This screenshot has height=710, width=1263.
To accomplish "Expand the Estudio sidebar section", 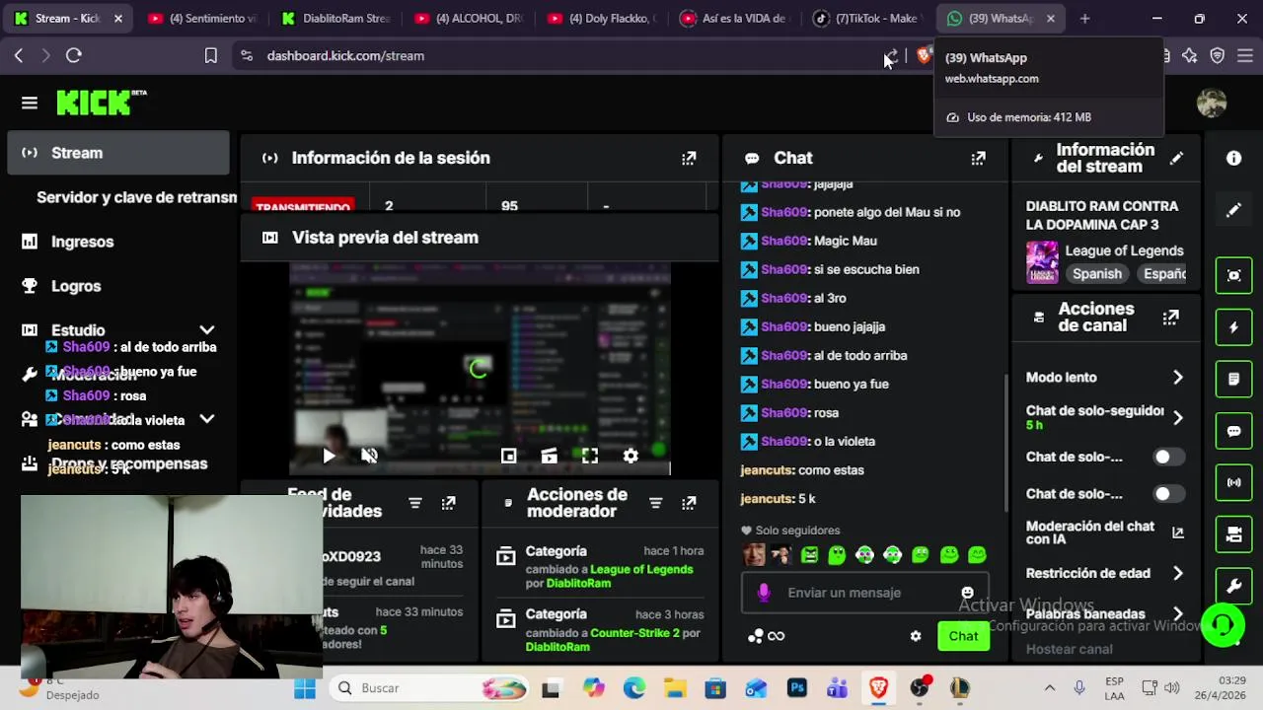I will [207, 330].
